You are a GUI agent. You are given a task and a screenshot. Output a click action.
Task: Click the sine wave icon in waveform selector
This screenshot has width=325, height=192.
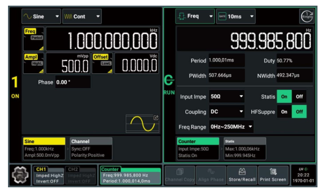[27, 16]
